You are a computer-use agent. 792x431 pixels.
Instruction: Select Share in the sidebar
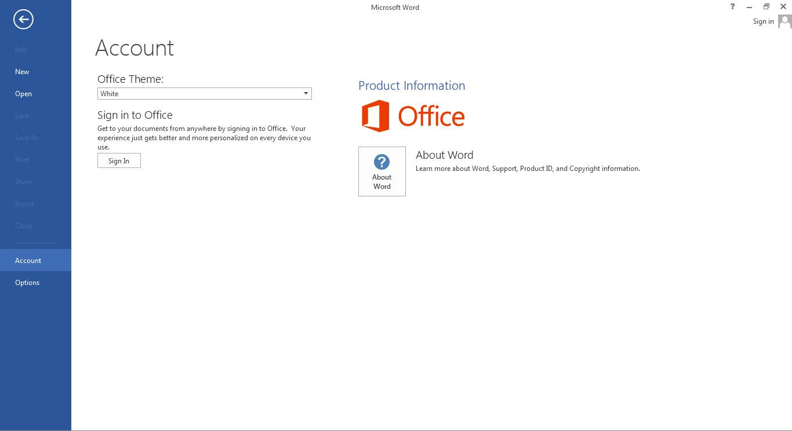35,182
